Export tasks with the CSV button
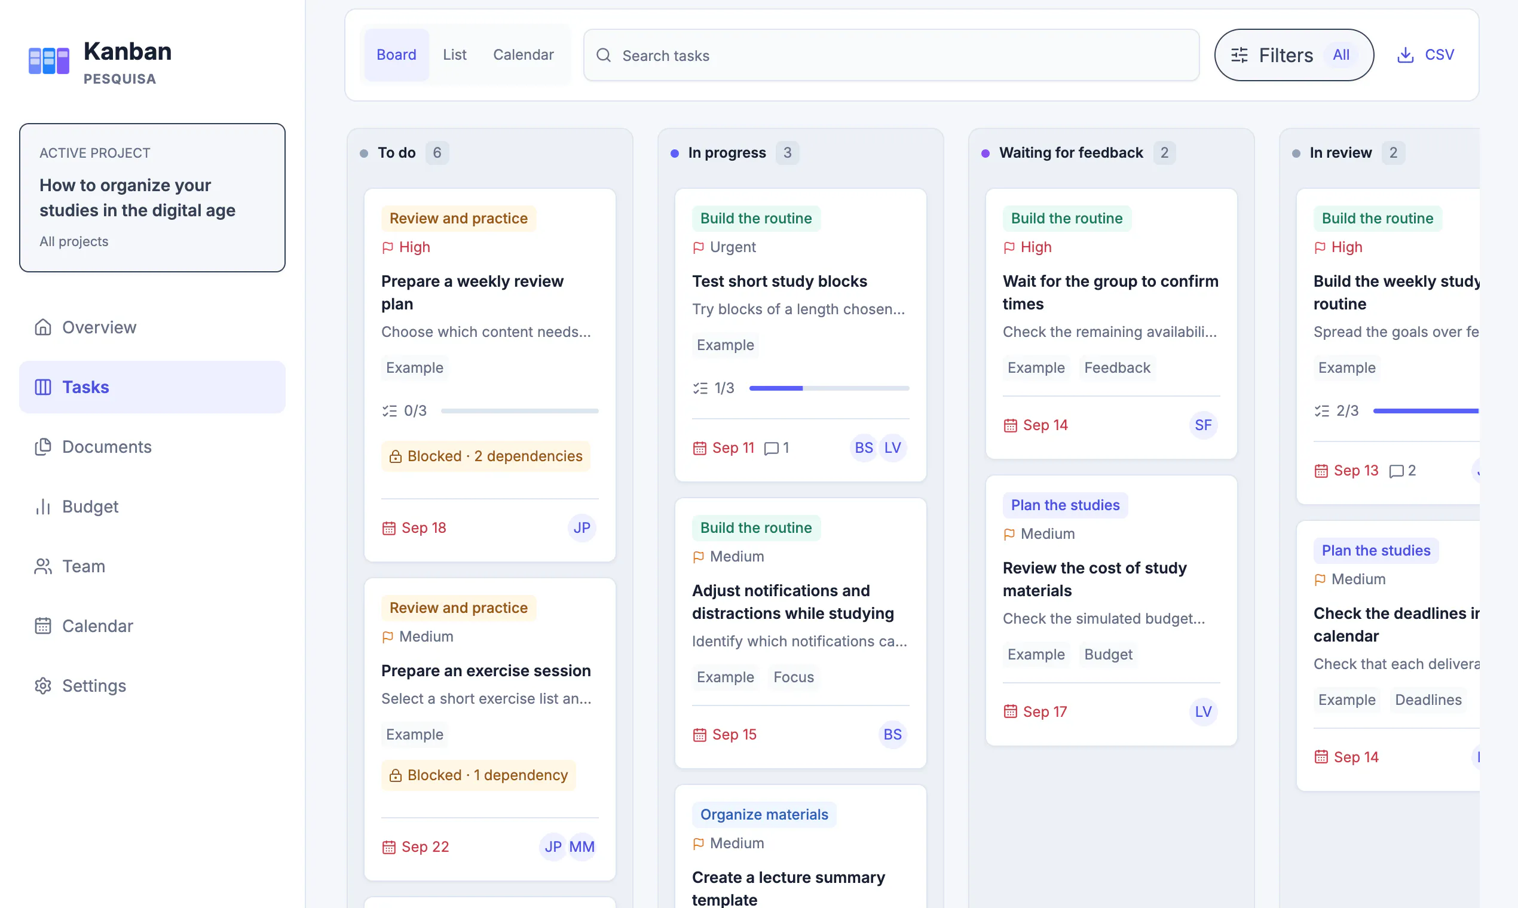 point(1425,55)
